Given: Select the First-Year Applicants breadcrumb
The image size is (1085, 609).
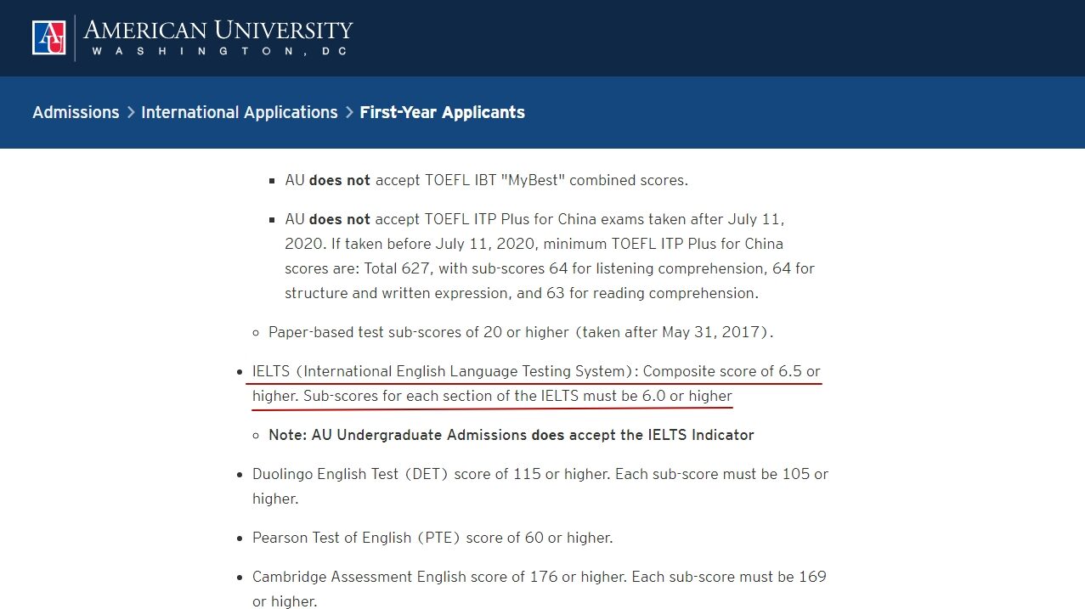Looking at the screenshot, I should point(442,112).
